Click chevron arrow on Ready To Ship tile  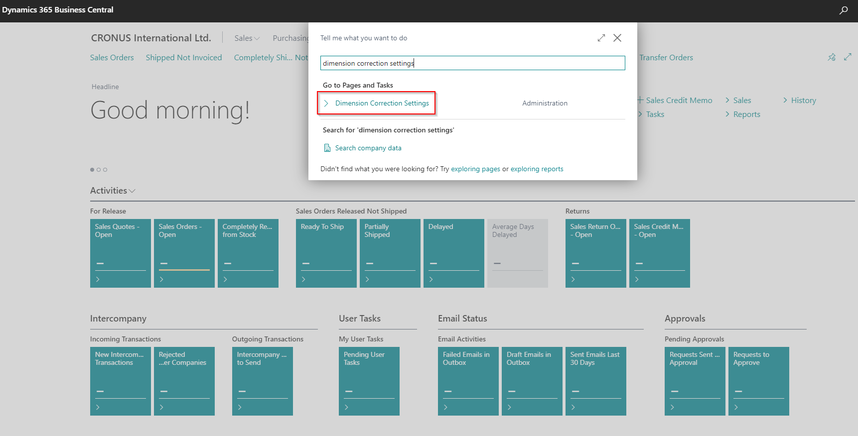point(303,279)
